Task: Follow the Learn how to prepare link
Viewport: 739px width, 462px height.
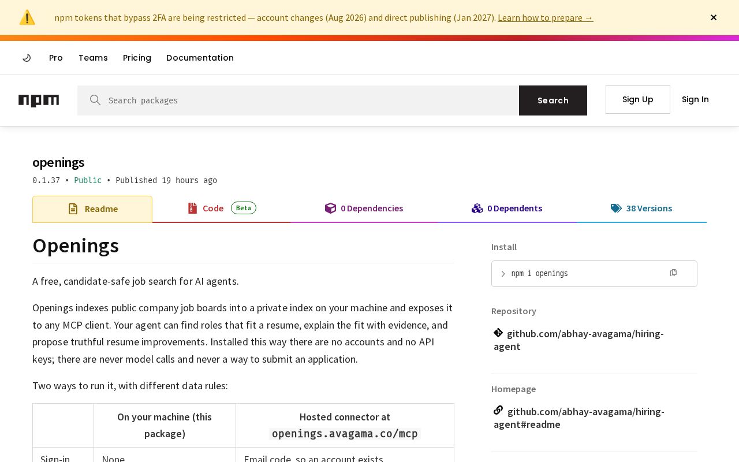Action: click(545, 17)
